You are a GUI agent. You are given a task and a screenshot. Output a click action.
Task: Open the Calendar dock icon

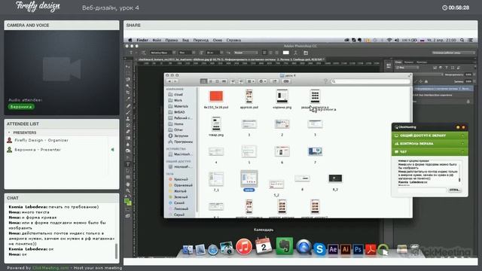pos(264,246)
